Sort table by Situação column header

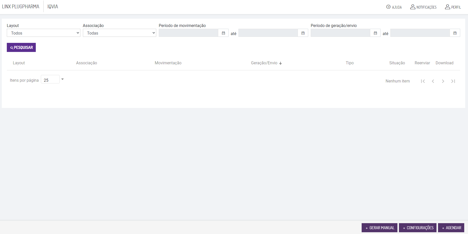[x=397, y=63]
